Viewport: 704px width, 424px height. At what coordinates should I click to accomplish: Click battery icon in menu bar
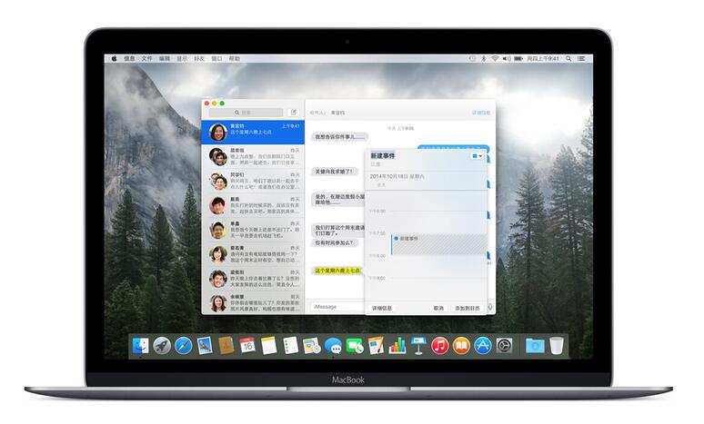point(518,59)
